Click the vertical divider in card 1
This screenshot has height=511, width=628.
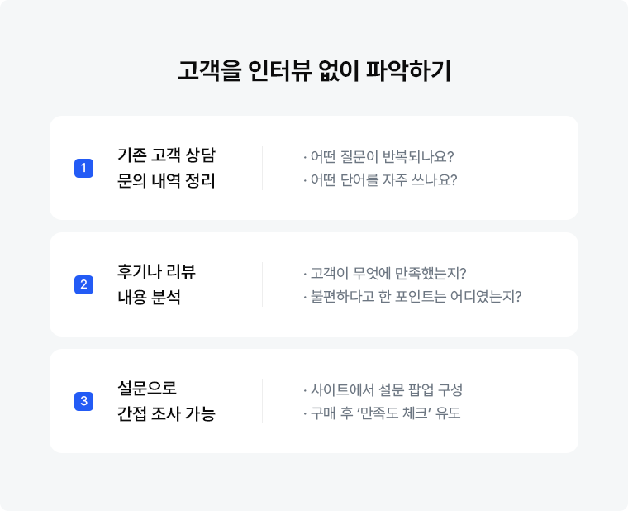pyautogui.click(x=262, y=168)
